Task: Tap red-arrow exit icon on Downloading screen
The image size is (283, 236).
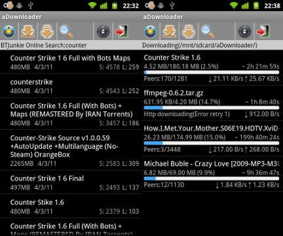Action: tap(263, 31)
